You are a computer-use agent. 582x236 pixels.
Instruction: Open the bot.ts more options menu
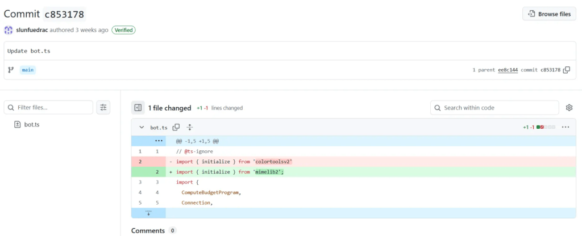click(565, 127)
